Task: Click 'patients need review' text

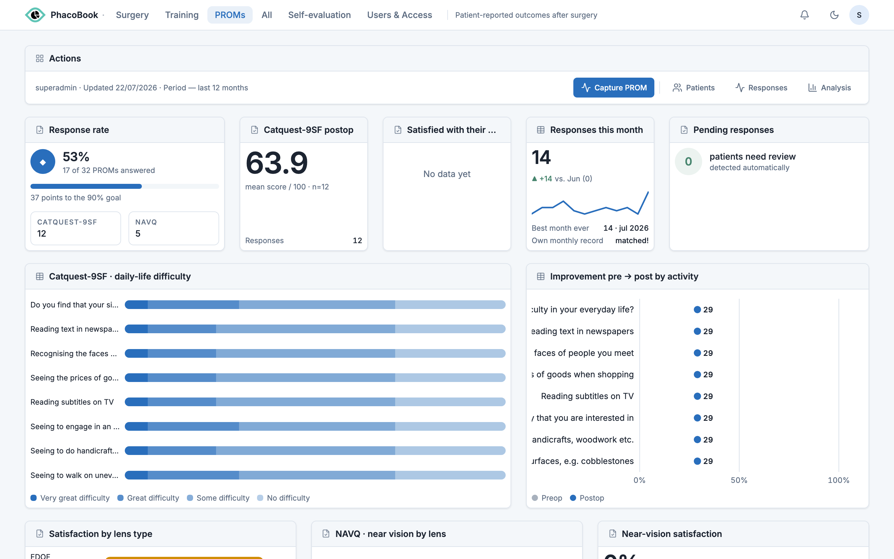Action: (752, 157)
